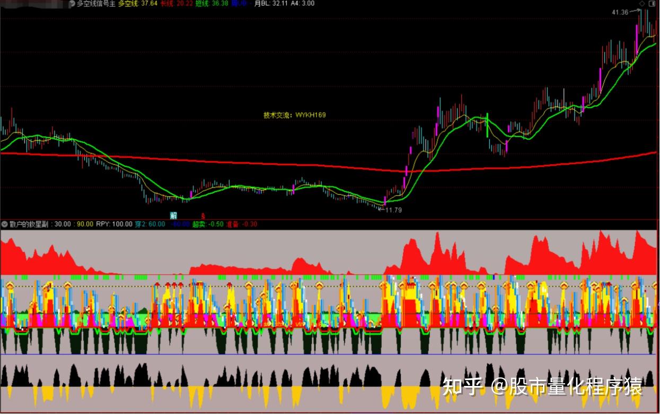Click the A4: 3.00 value
This screenshot has height=414, width=660.
coord(303,4)
